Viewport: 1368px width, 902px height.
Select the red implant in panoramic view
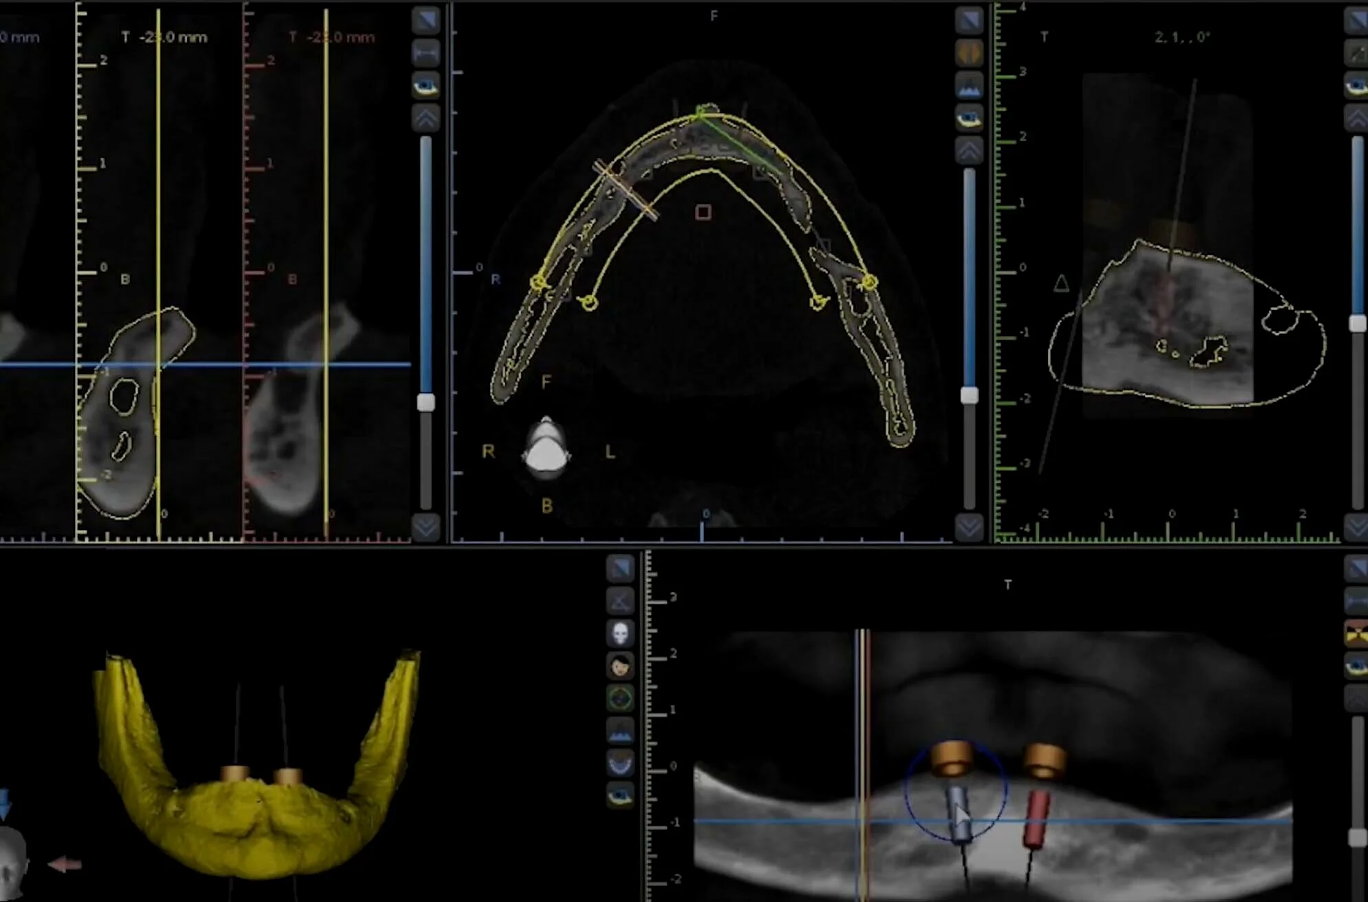pos(1037,818)
